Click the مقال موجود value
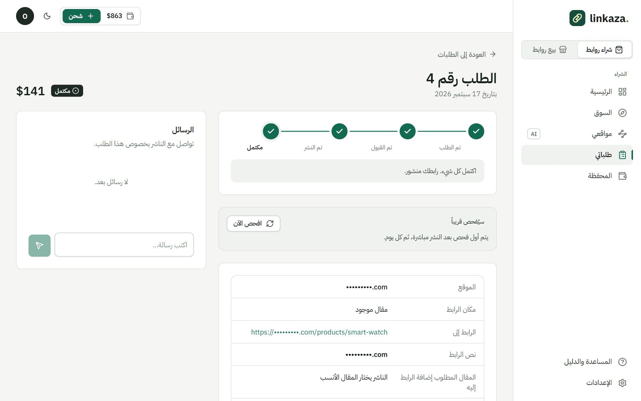Viewport: 641px width, 401px height. 371,310
